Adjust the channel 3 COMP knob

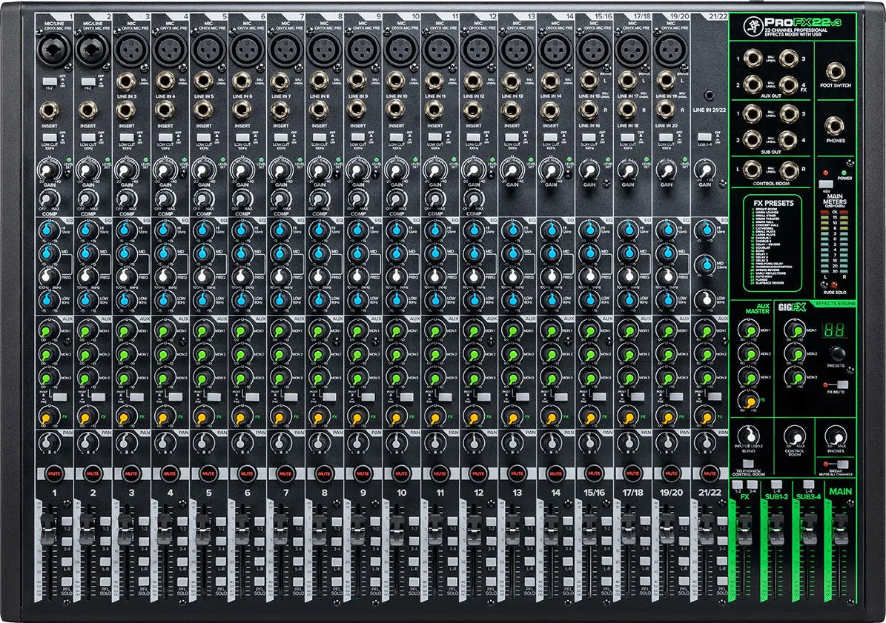[125, 199]
